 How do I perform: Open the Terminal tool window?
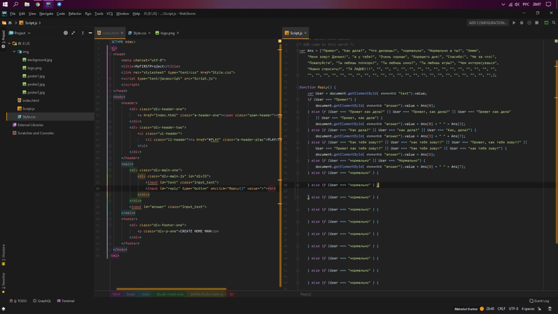[65, 301]
